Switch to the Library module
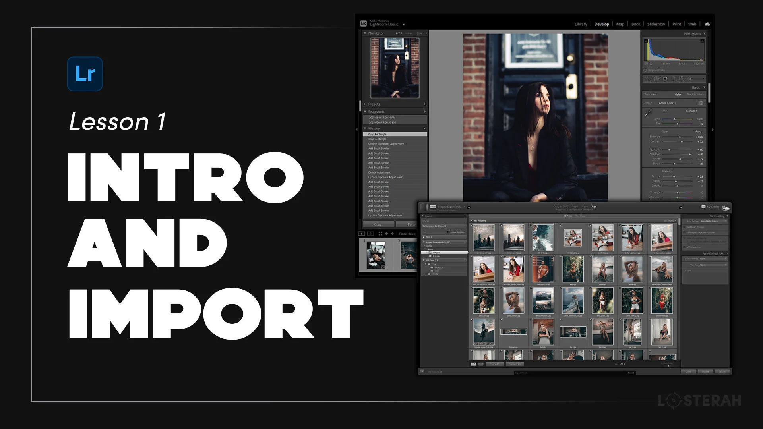The image size is (763, 429). tap(581, 24)
